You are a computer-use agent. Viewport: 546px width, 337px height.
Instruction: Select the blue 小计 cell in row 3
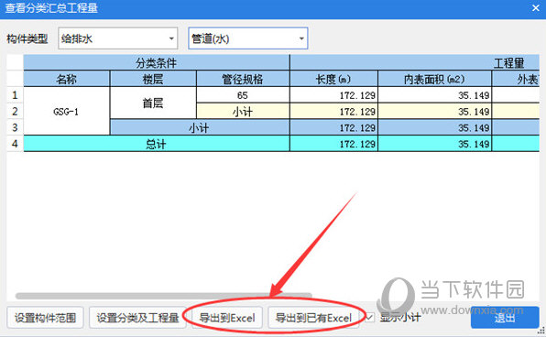(200, 127)
